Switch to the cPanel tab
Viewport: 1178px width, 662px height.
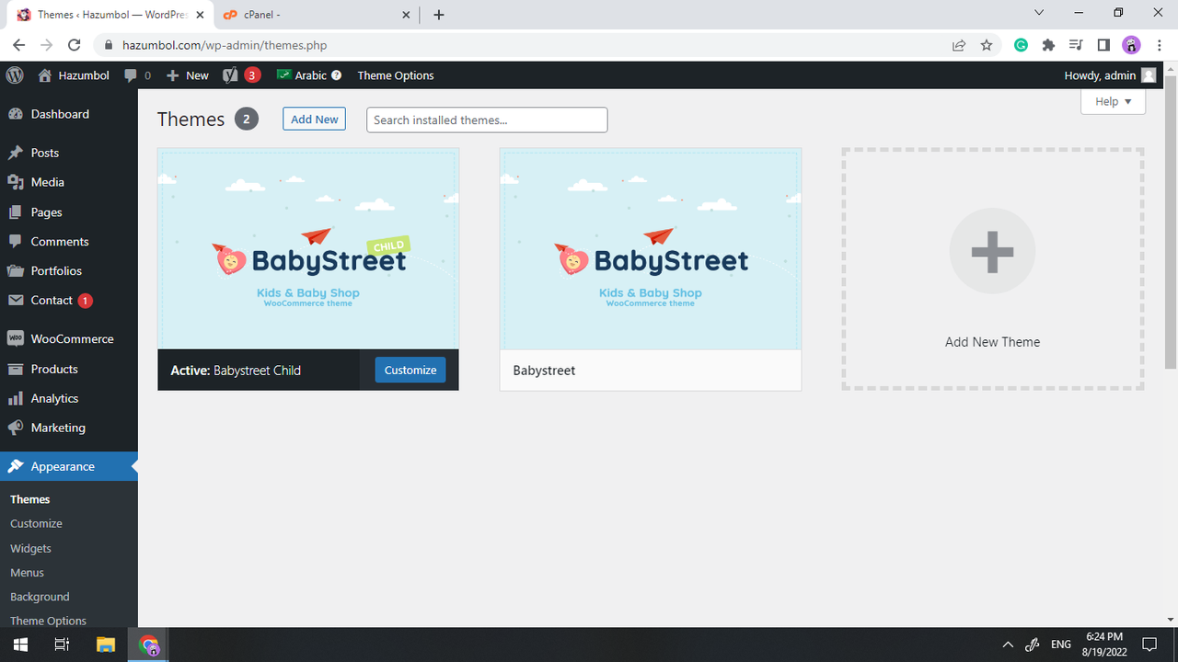(316, 15)
